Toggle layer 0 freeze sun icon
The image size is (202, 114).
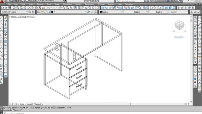pyautogui.click(x=45, y=12)
